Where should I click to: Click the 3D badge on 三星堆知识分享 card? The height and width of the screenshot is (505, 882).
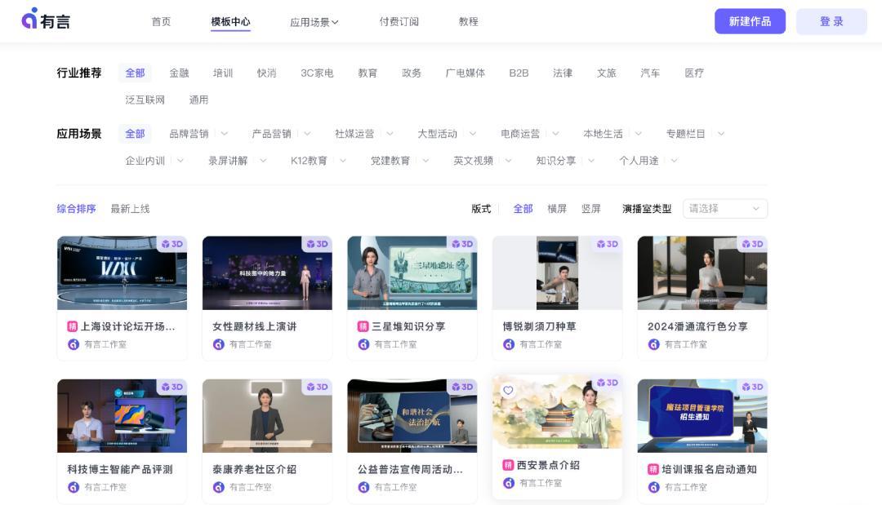click(x=462, y=244)
